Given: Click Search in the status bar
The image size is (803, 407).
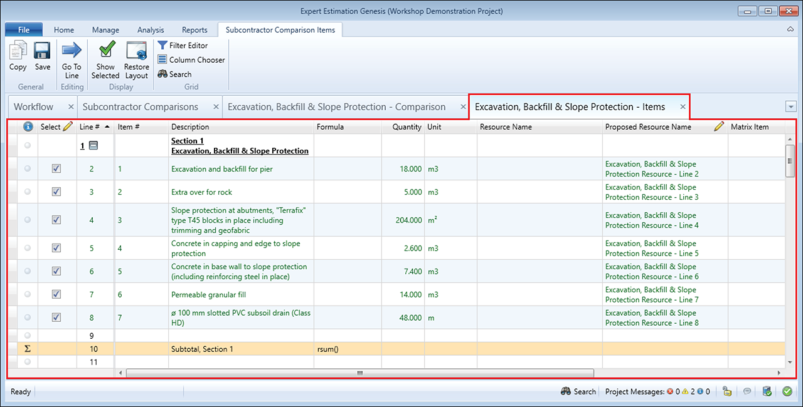Looking at the screenshot, I should click(578, 391).
